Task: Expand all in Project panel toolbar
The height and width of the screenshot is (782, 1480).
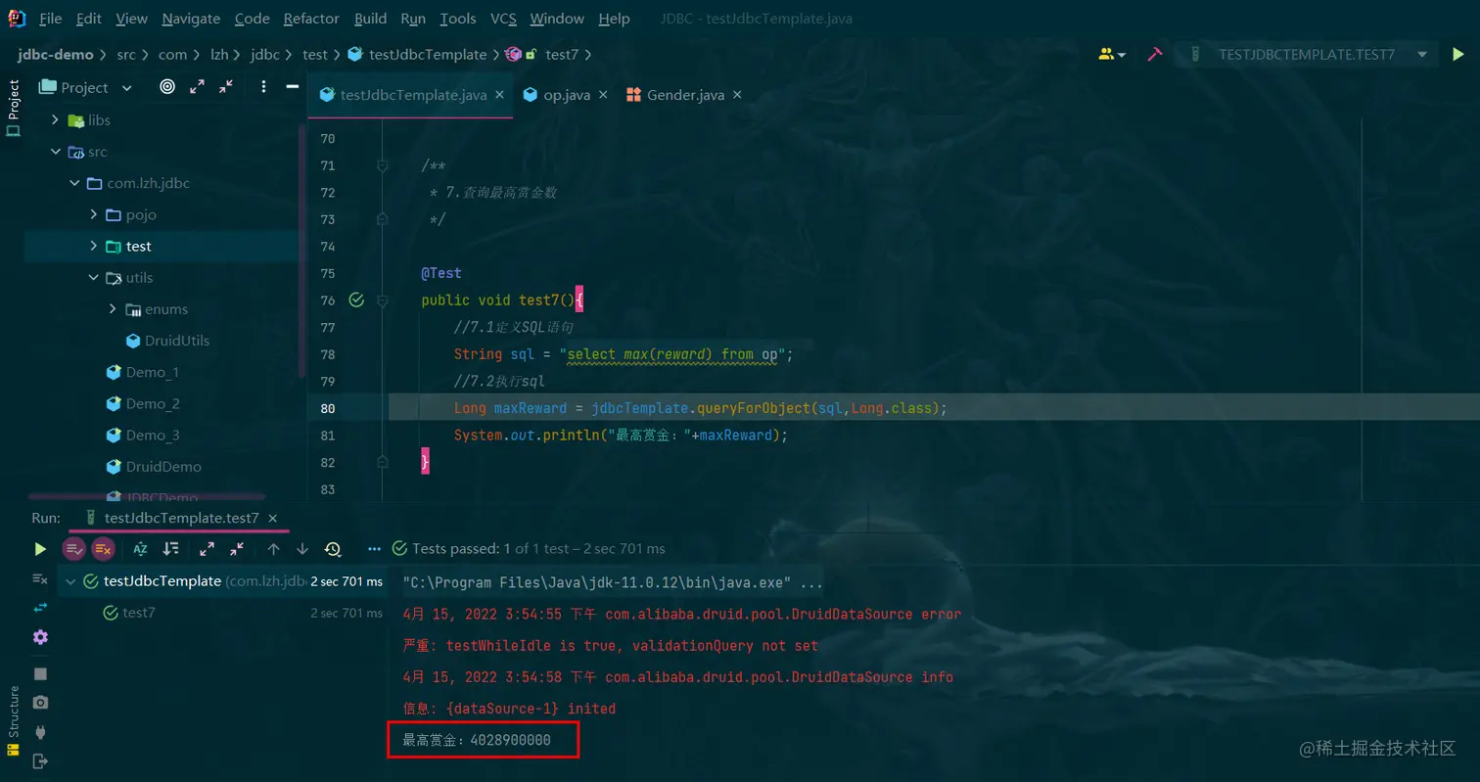Action: [197, 87]
